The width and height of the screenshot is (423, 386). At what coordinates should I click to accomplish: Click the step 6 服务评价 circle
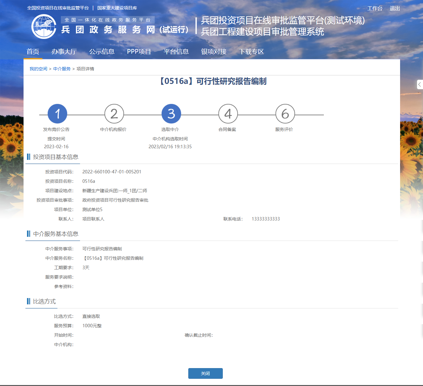285,114
